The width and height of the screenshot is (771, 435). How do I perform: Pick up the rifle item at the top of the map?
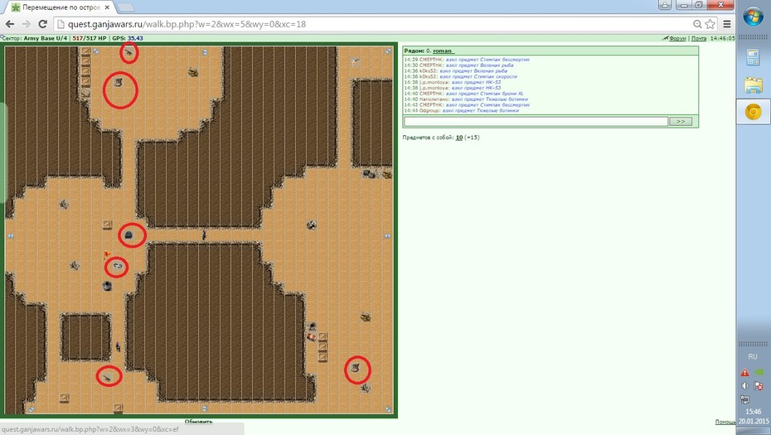[129, 51]
